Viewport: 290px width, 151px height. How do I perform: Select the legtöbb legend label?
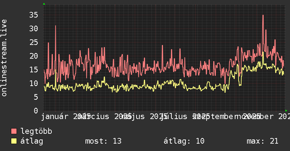pos(36,131)
